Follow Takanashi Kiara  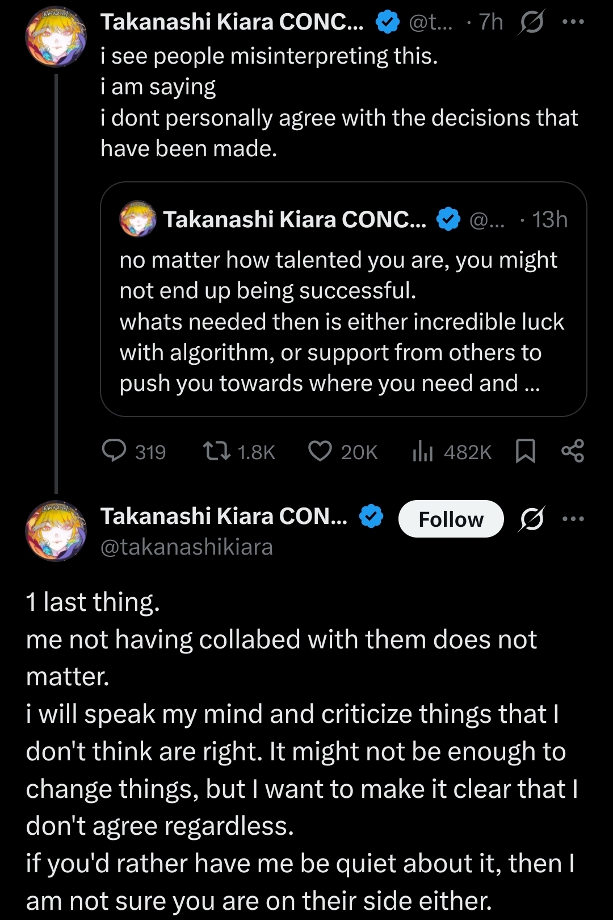coord(451,519)
